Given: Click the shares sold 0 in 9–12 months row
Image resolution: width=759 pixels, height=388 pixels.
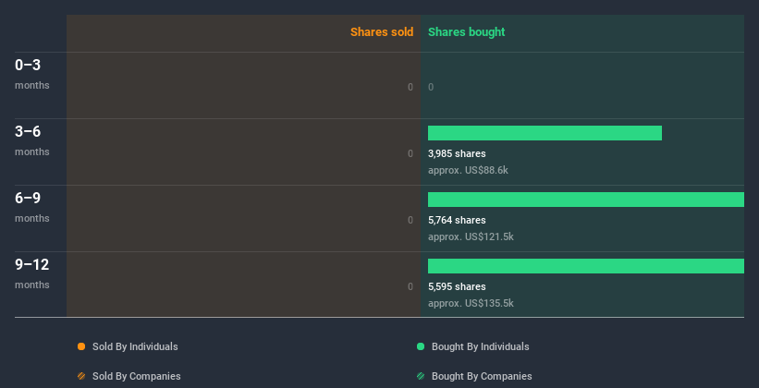Looking at the screenshot, I should point(410,286).
